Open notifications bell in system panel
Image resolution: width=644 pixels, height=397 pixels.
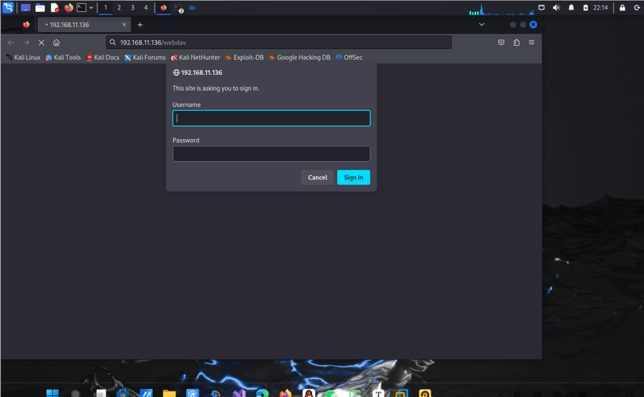572,8
